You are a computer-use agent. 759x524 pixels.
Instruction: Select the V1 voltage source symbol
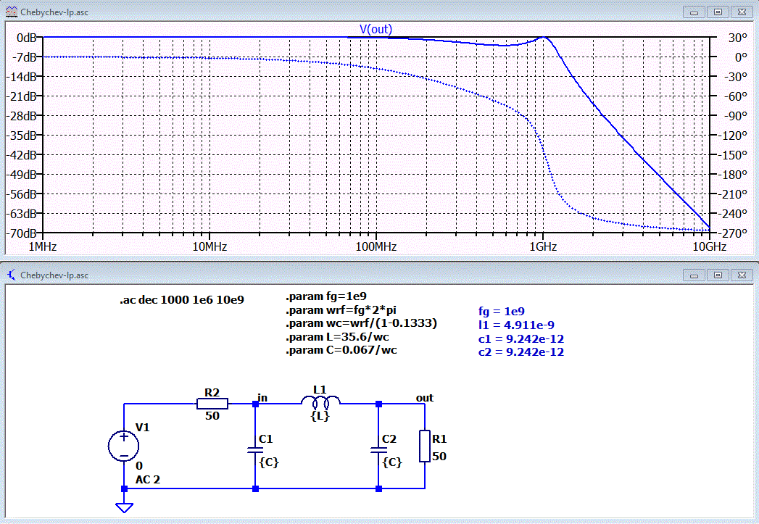[124, 446]
